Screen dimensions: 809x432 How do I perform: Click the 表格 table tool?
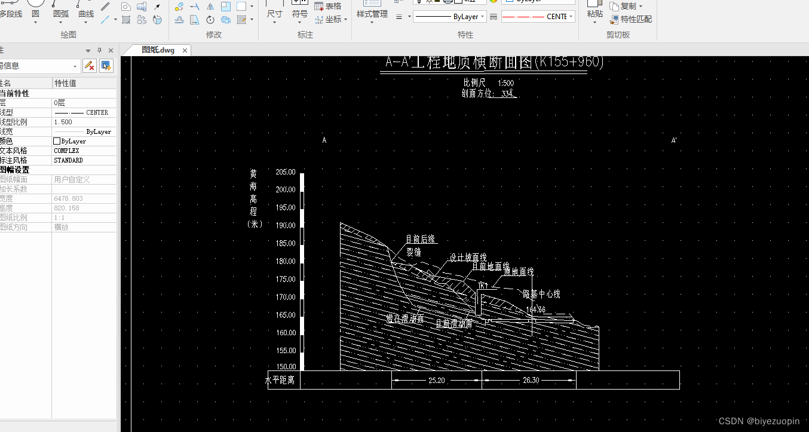(327, 6)
